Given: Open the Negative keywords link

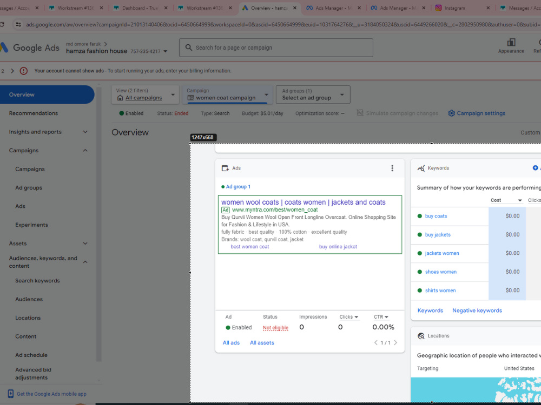Looking at the screenshot, I should 477,310.
